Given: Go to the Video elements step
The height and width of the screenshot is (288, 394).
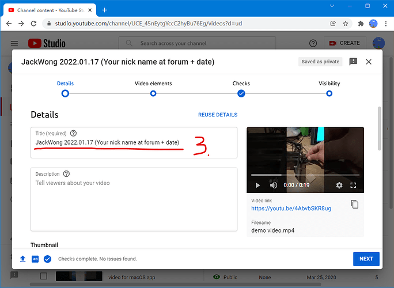Looking at the screenshot, I should [153, 89].
